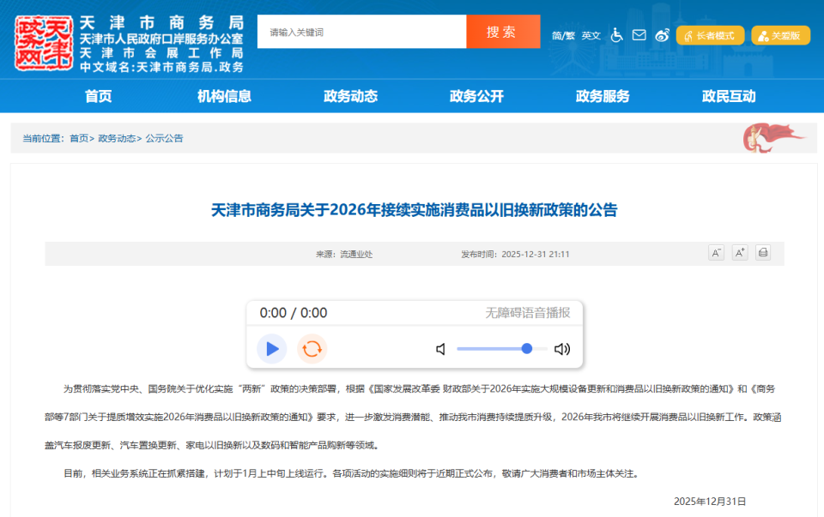Click the loop playback icon in audio player
Viewport: 824px width, 517px height.
tap(312, 349)
